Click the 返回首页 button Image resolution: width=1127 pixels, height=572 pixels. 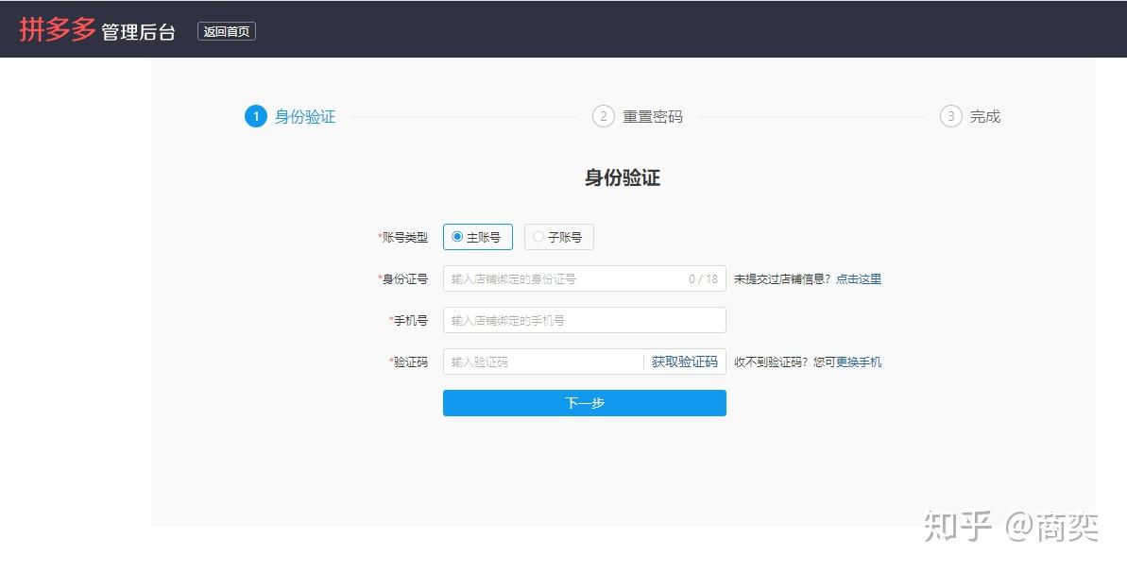(x=227, y=31)
